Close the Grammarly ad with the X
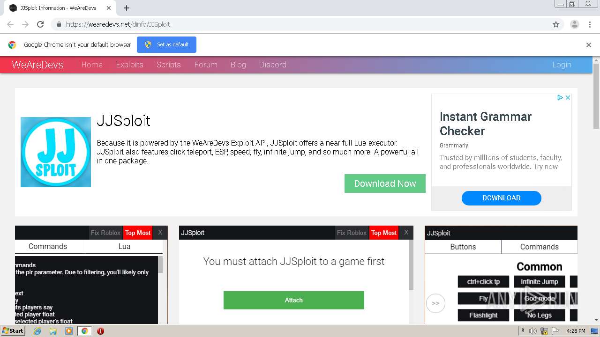This screenshot has width=600, height=337. pos(568,97)
